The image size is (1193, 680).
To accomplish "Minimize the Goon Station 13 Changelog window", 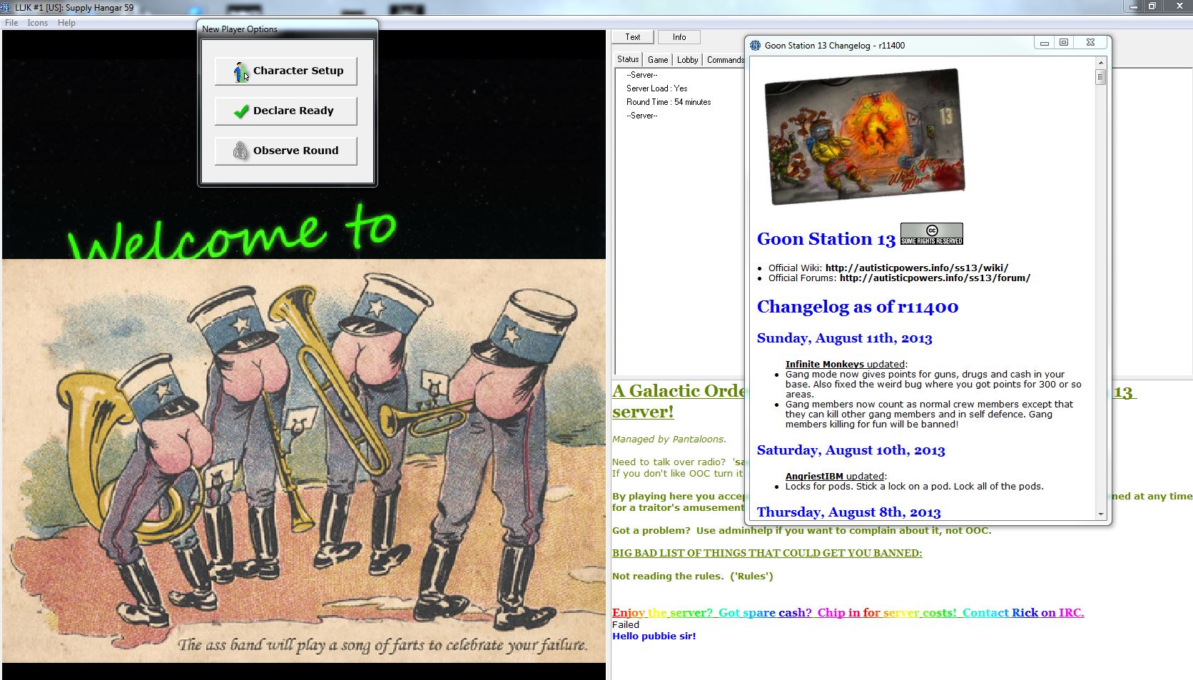I will point(1044,43).
